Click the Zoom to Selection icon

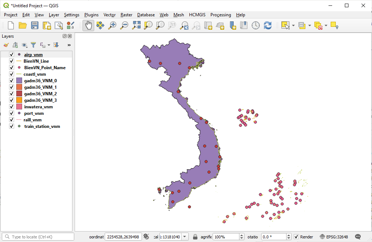[x=148, y=25]
